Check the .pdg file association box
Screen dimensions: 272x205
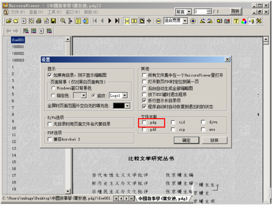144,123
